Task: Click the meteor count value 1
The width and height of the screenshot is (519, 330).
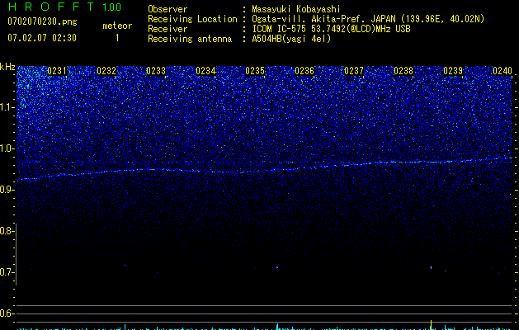Action: tap(117, 38)
